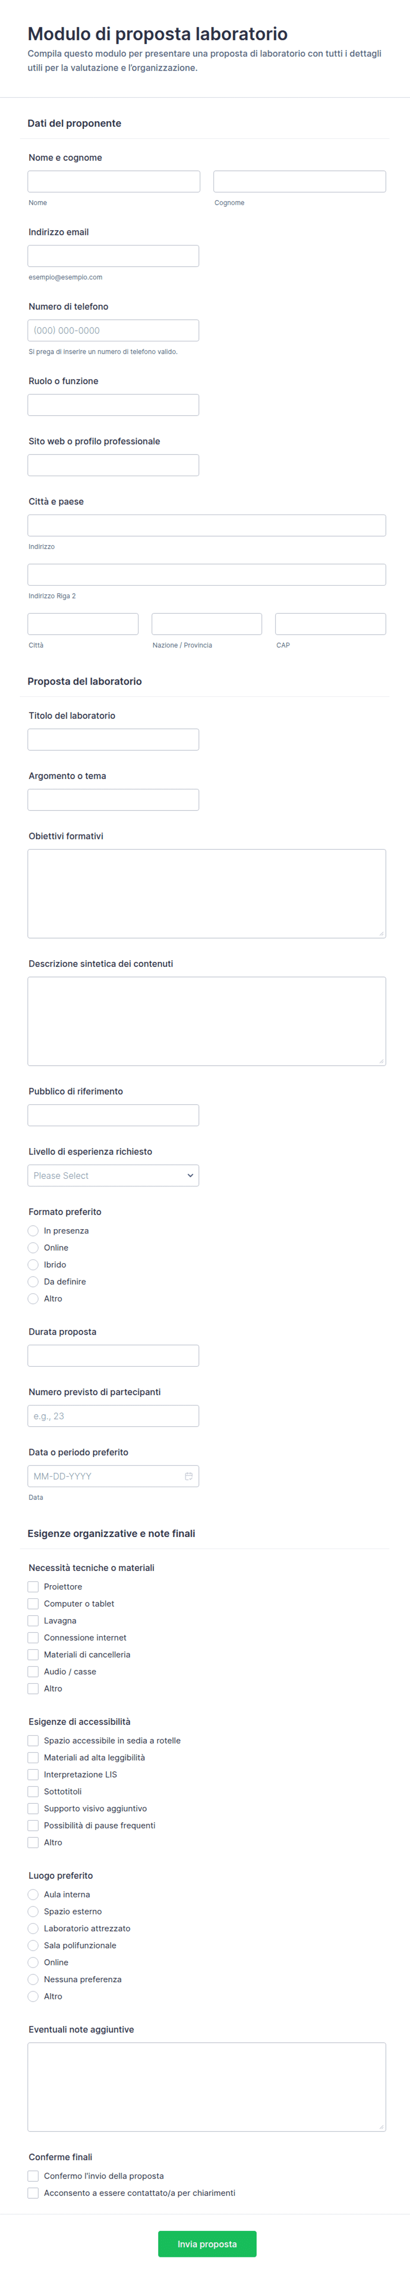Expand the Livello di esperienza richiesto dropdown
The image size is (410, 2279).
(113, 1175)
